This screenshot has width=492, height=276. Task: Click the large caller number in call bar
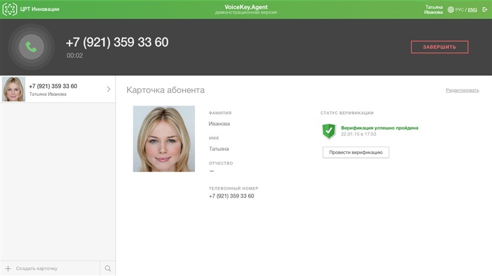click(x=117, y=42)
